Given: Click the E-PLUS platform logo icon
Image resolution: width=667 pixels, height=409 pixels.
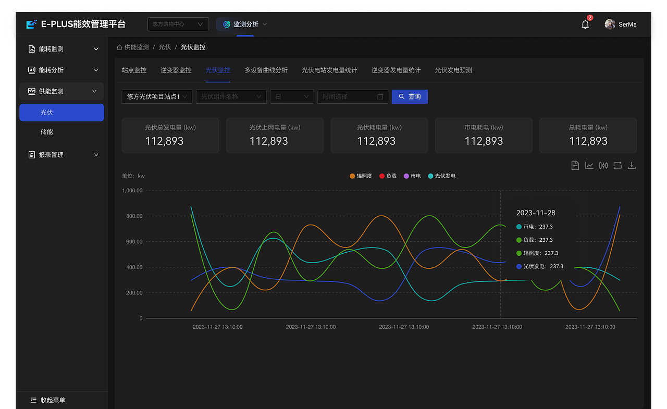Looking at the screenshot, I should click(32, 24).
